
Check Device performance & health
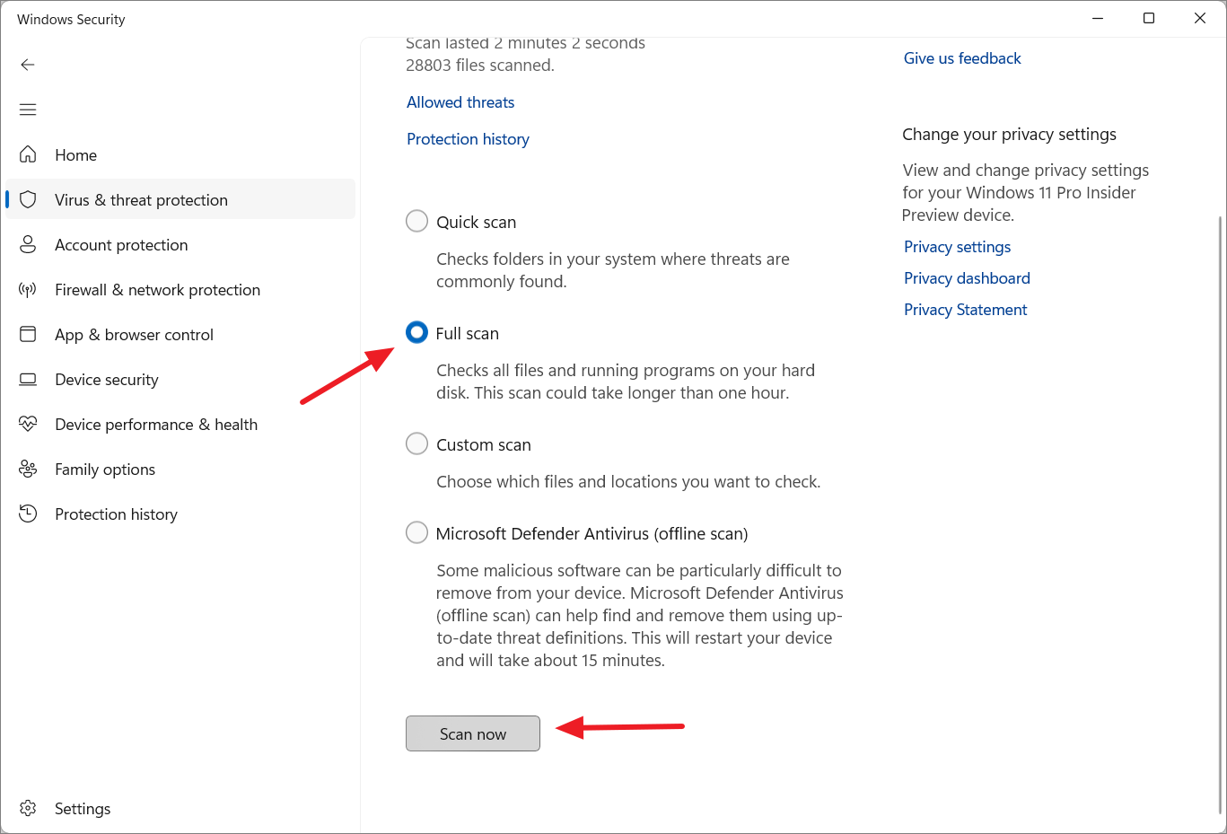(x=156, y=424)
